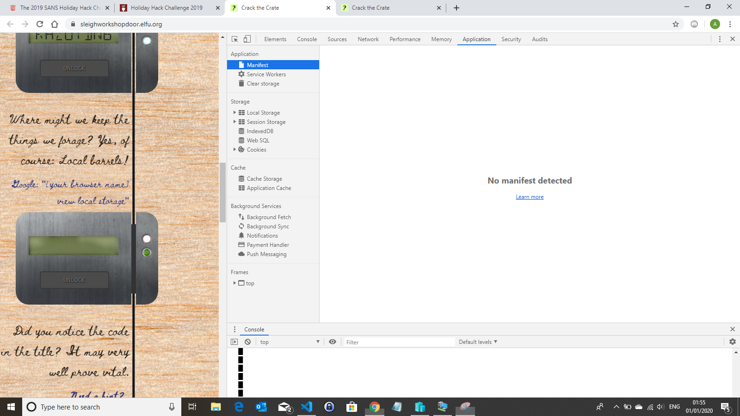Select Session Storage entry

[x=266, y=122]
